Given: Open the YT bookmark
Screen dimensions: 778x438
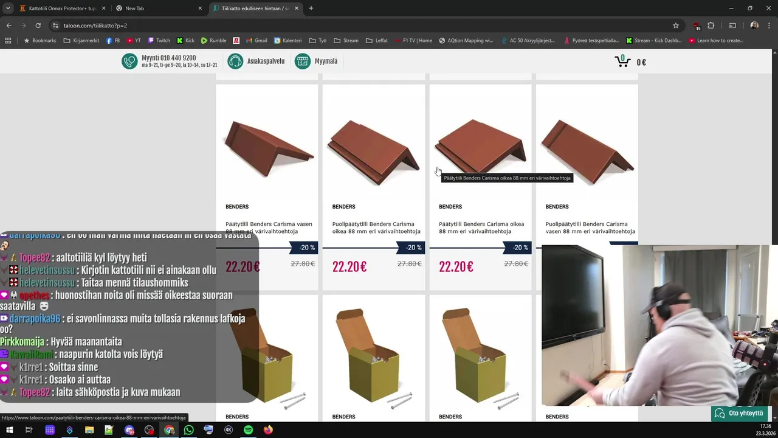Looking at the screenshot, I should (x=134, y=41).
